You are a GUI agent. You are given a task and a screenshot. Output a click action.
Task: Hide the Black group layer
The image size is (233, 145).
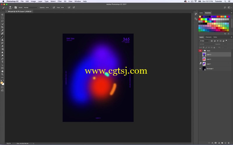[x=200, y=51]
